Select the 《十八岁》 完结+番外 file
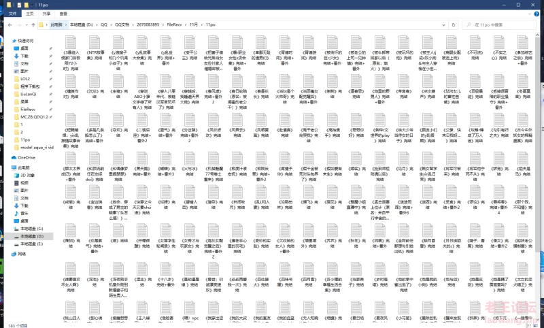The image size is (544, 328). tap(166, 274)
